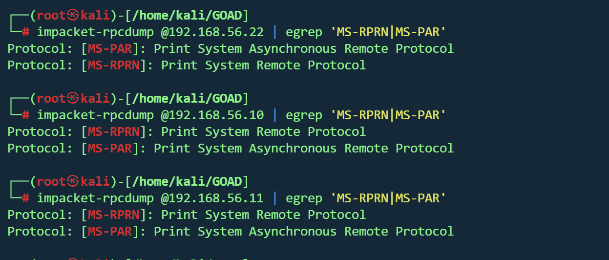
Task: Click red MS-PAR under the 192.168.56.10 command
Action: pyautogui.click(x=110, y=149)
